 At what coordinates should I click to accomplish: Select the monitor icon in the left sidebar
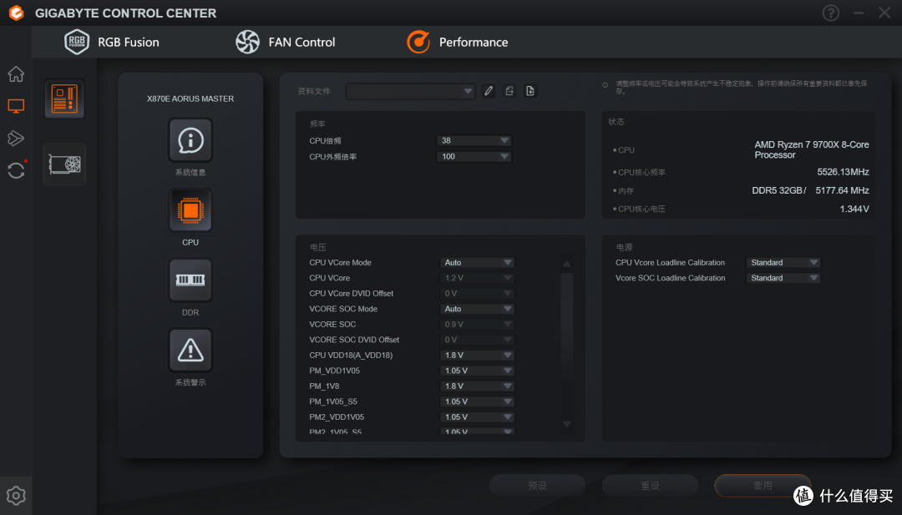point(16,106)
